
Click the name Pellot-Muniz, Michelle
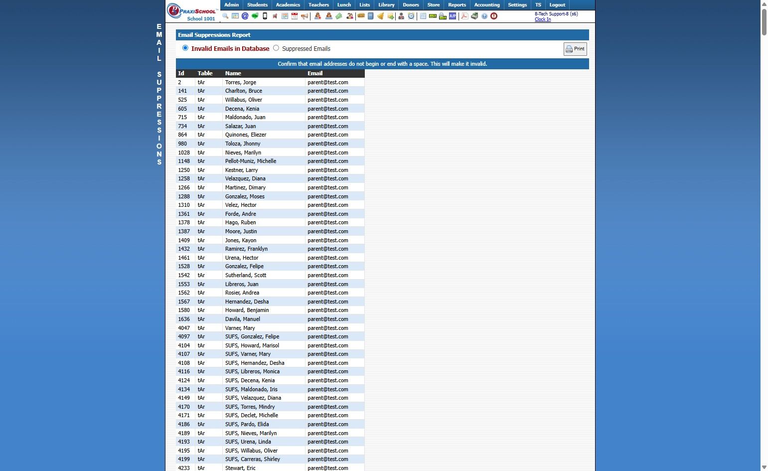coord(250,161)
